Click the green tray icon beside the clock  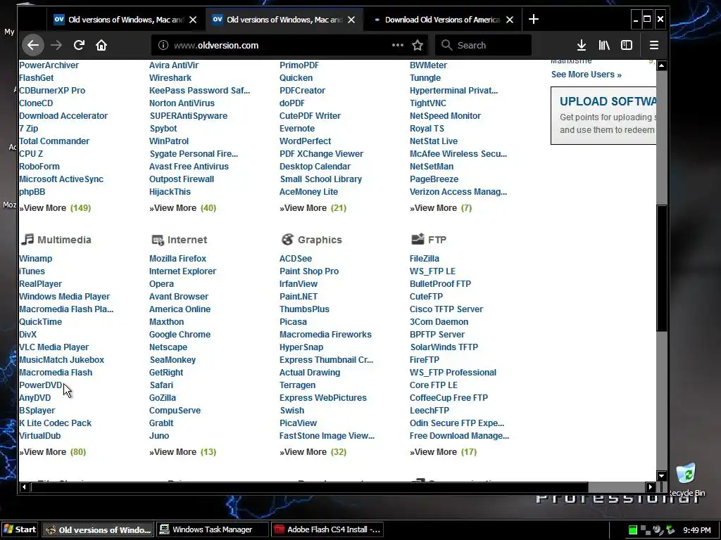(633, 530)
